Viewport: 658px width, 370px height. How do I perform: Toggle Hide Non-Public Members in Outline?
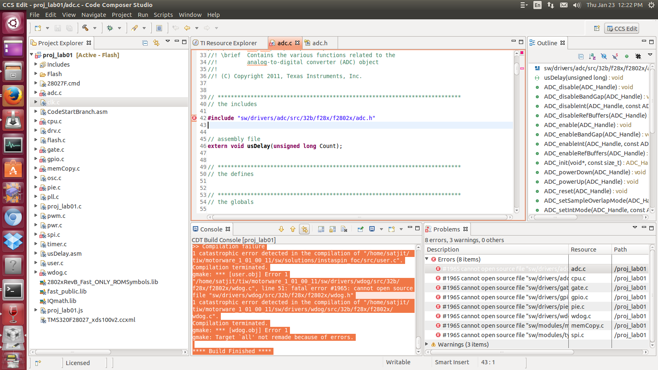(627, 56)
